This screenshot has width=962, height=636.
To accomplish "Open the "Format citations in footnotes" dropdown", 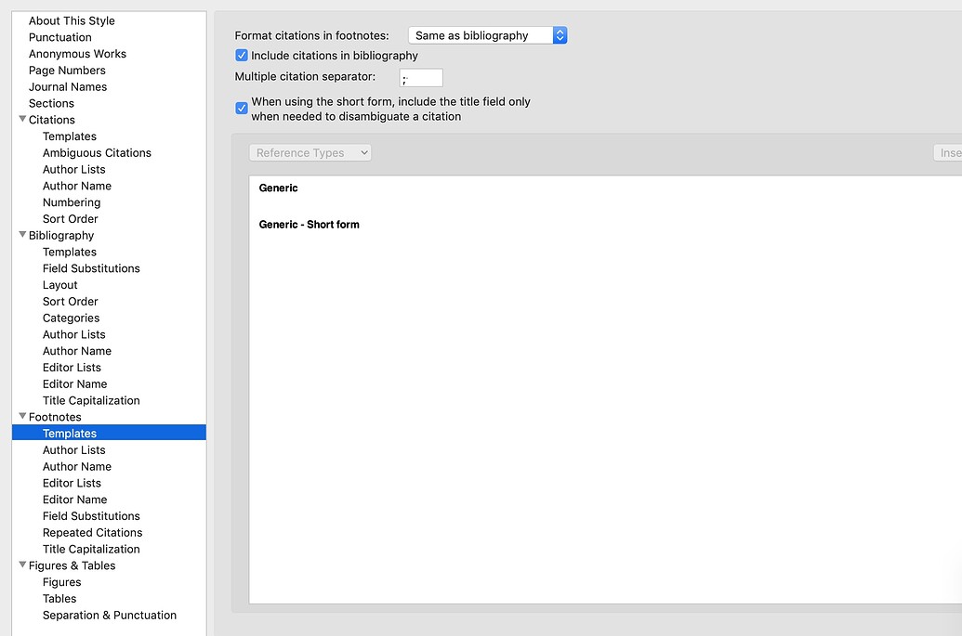I will (481, 34).
